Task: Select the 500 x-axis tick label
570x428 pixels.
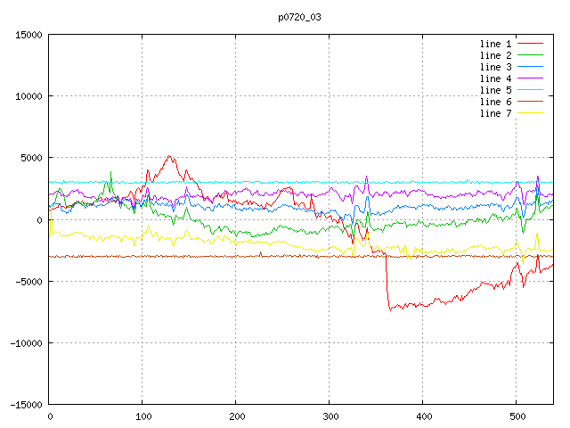Action: click(516, 416)
